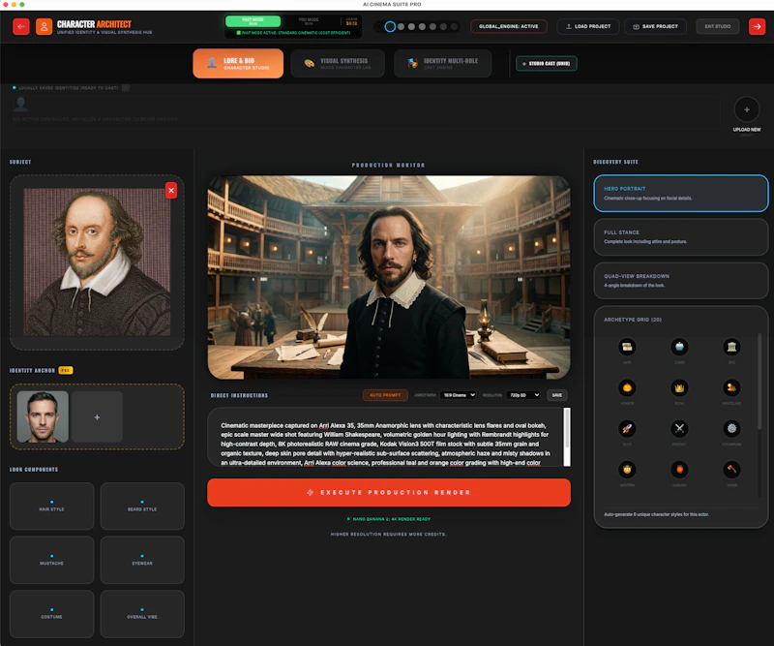
Task: Select the Steampunk gear archetype icon
Action: point(731,428)
